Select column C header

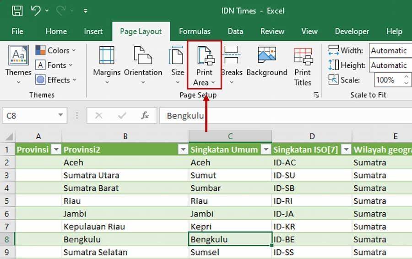click(x=230, y=136)
